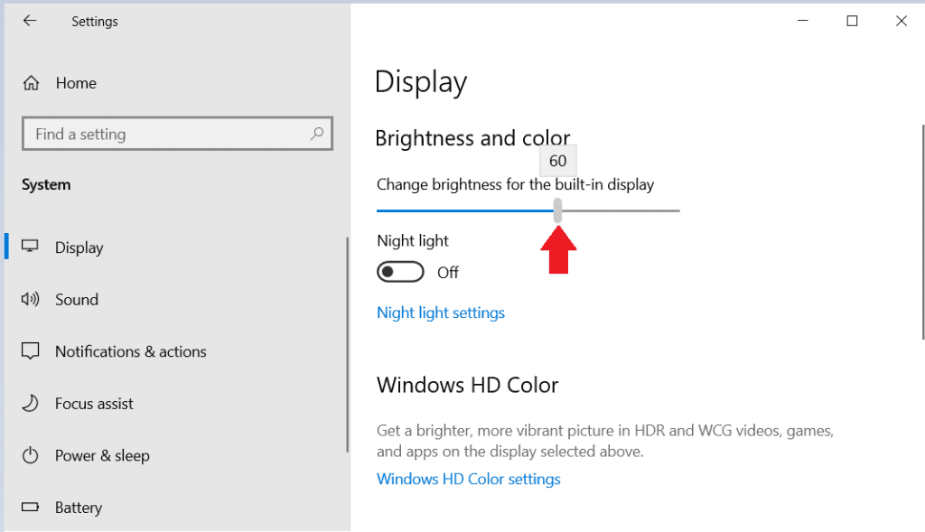Click the sidebar vertical scrollbar

pyautogui.click(x=348, y=343)
